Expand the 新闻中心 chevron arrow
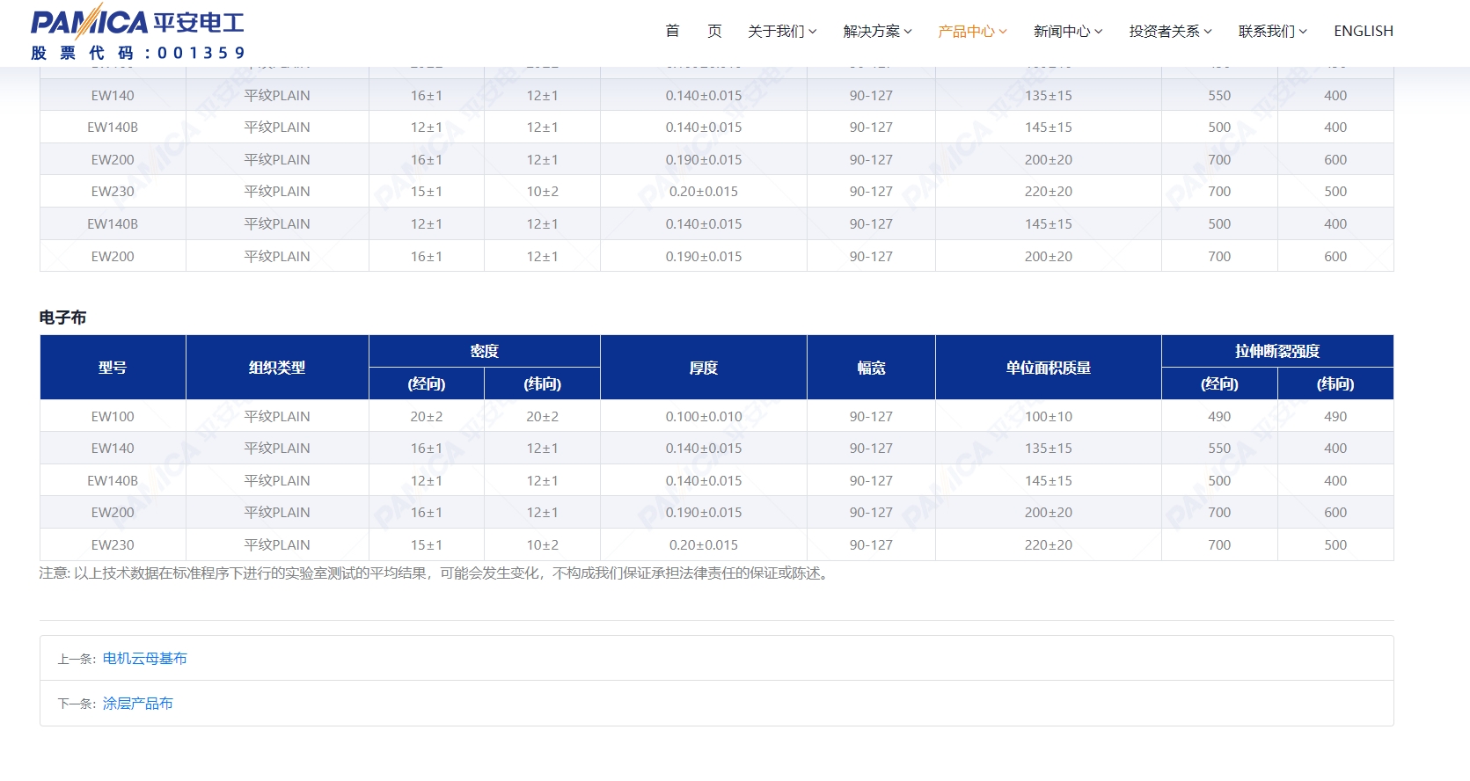The image size is (1470, 781). (1098, 32)
